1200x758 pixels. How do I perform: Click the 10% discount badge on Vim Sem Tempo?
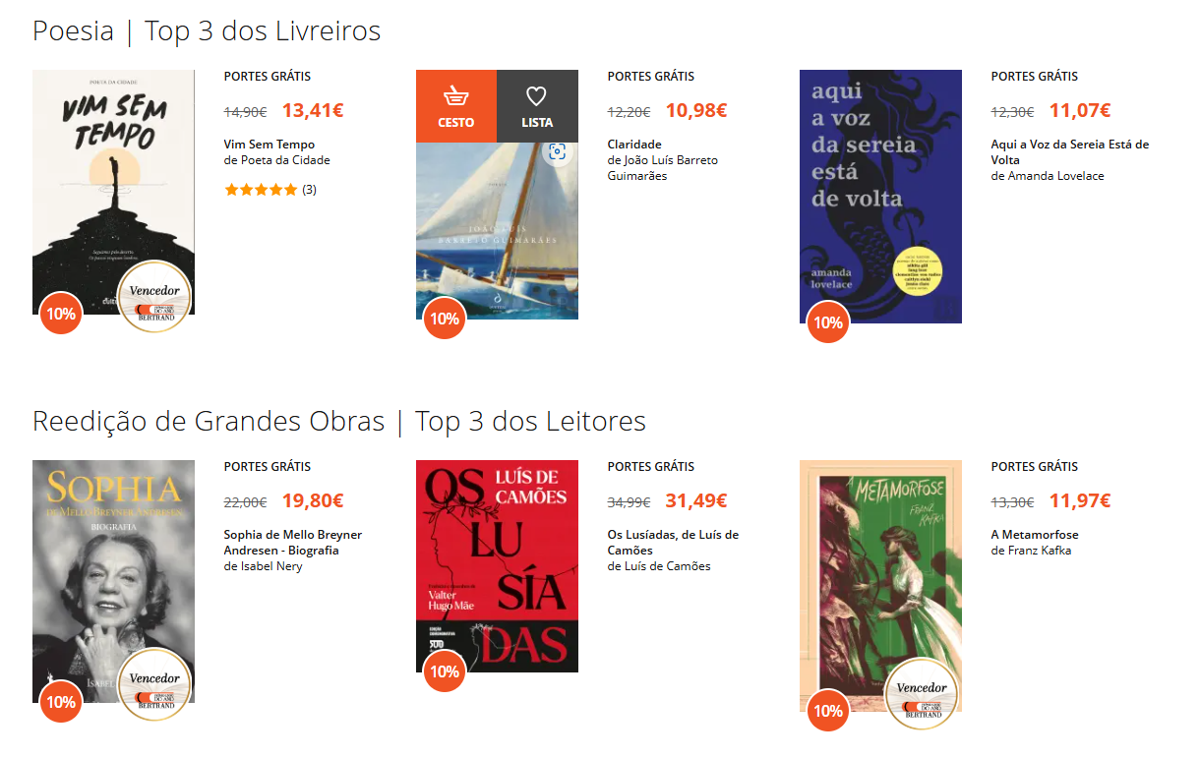pos(61,314)
